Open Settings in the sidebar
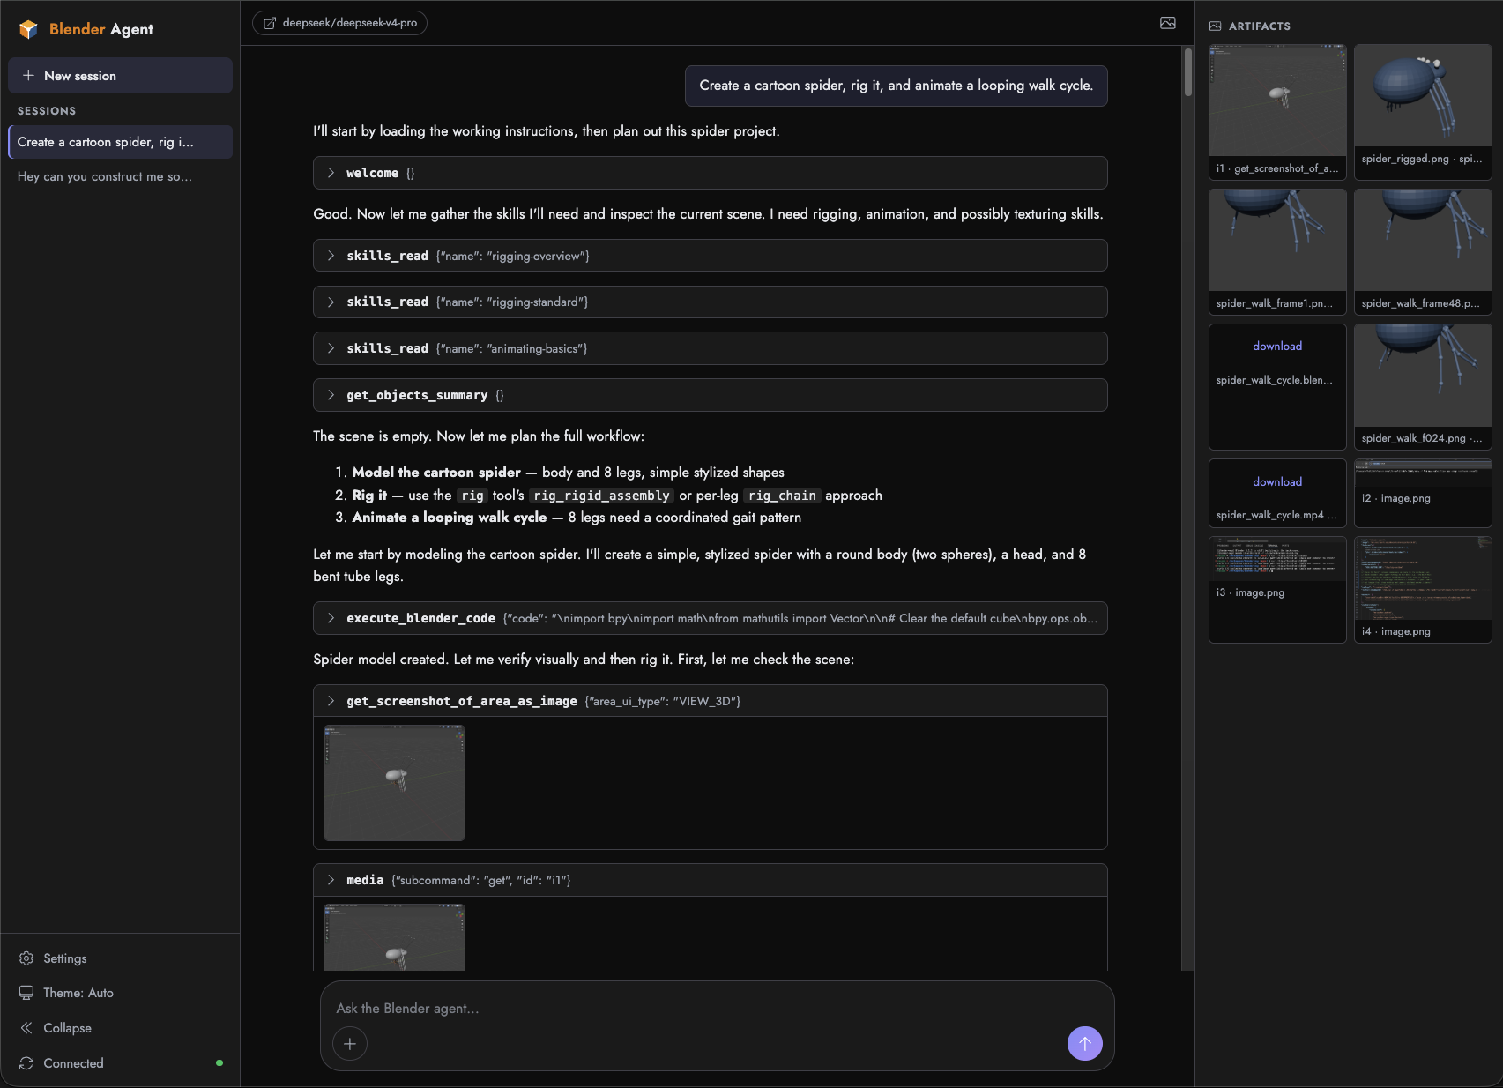This screenshot has width=1503, height=1088. click(x=121, y=958)
